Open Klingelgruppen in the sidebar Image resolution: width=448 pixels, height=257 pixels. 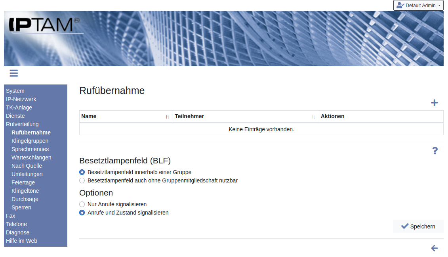pos(30,141)
